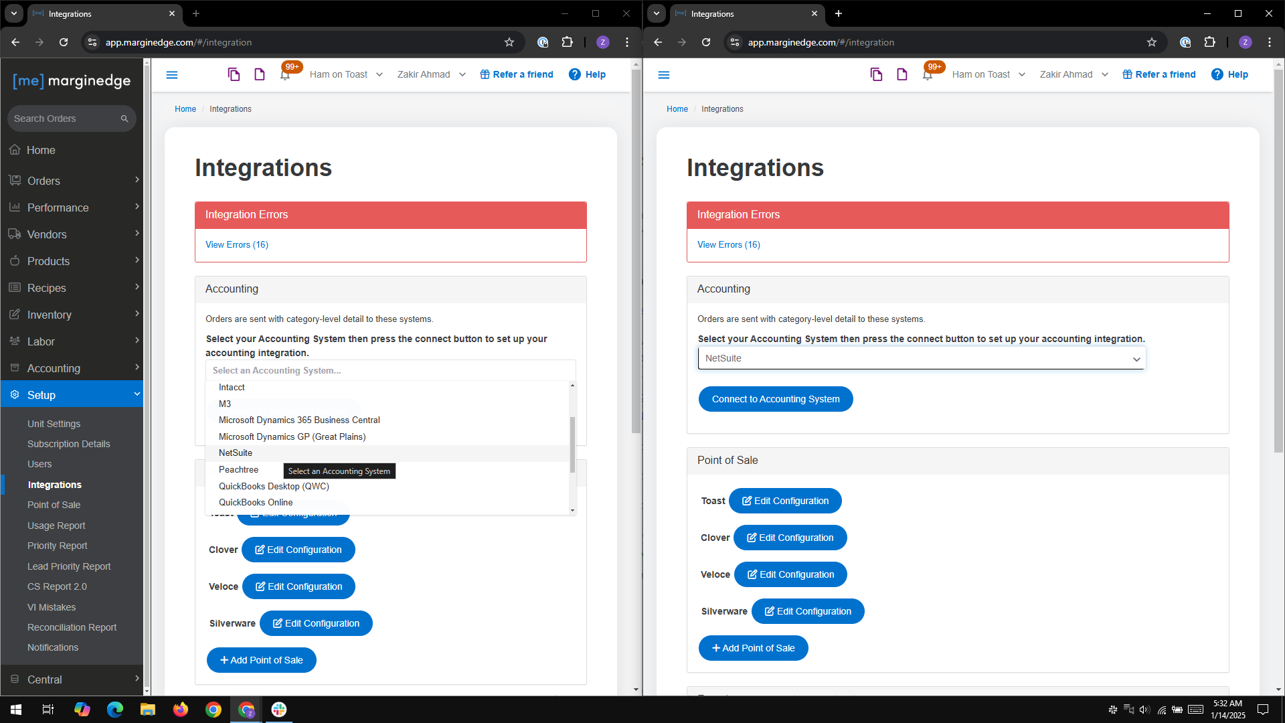
Task: Click the Refer a friend gift icon in right window
Action: [x=1127, y=74]
